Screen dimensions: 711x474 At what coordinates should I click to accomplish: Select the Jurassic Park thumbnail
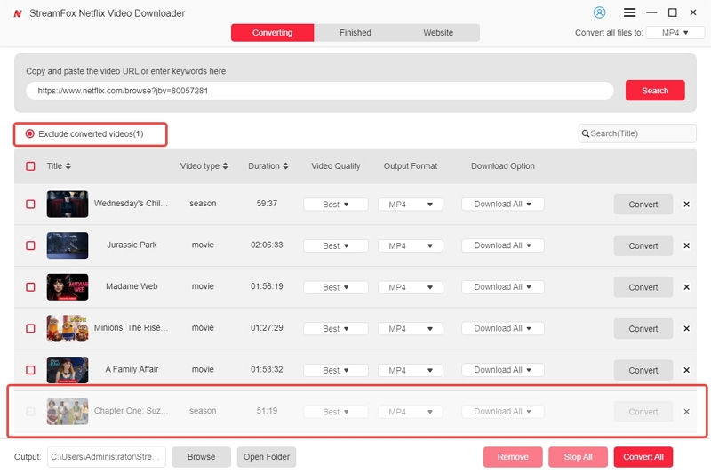68,245
